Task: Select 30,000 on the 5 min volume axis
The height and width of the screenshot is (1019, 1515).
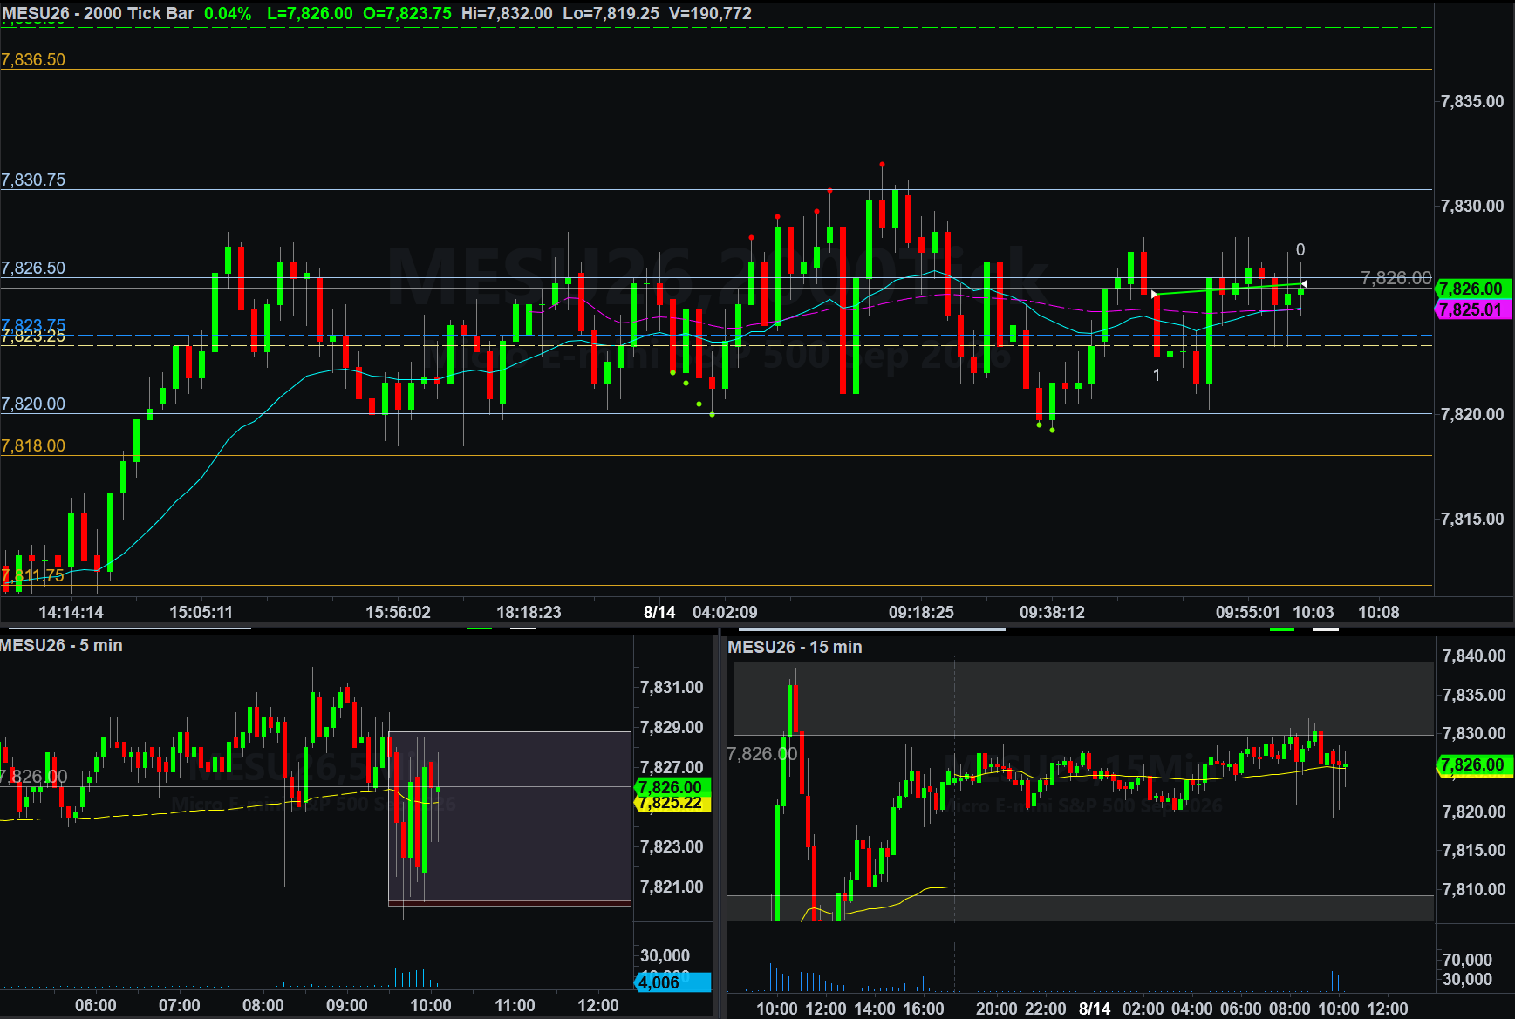Action: (665, 955)
